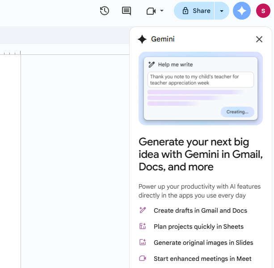274x268 pixels.
Task: Click the thank you note prompt field
Action: point(201,80)
